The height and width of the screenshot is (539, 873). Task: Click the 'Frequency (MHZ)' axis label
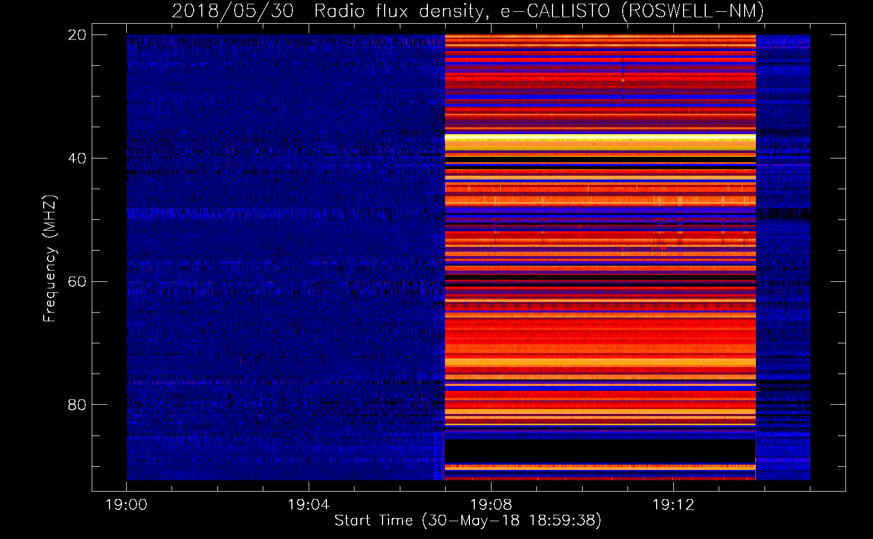(x=50, y=259)
